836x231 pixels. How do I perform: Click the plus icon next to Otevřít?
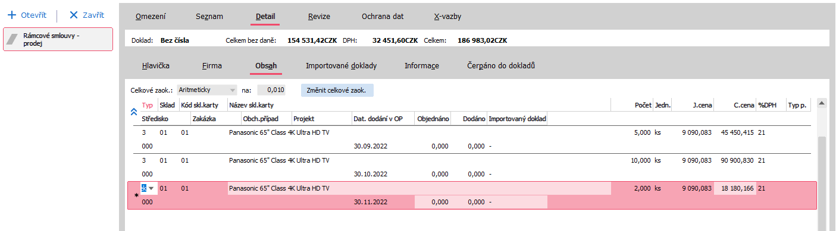coord(11,15)
